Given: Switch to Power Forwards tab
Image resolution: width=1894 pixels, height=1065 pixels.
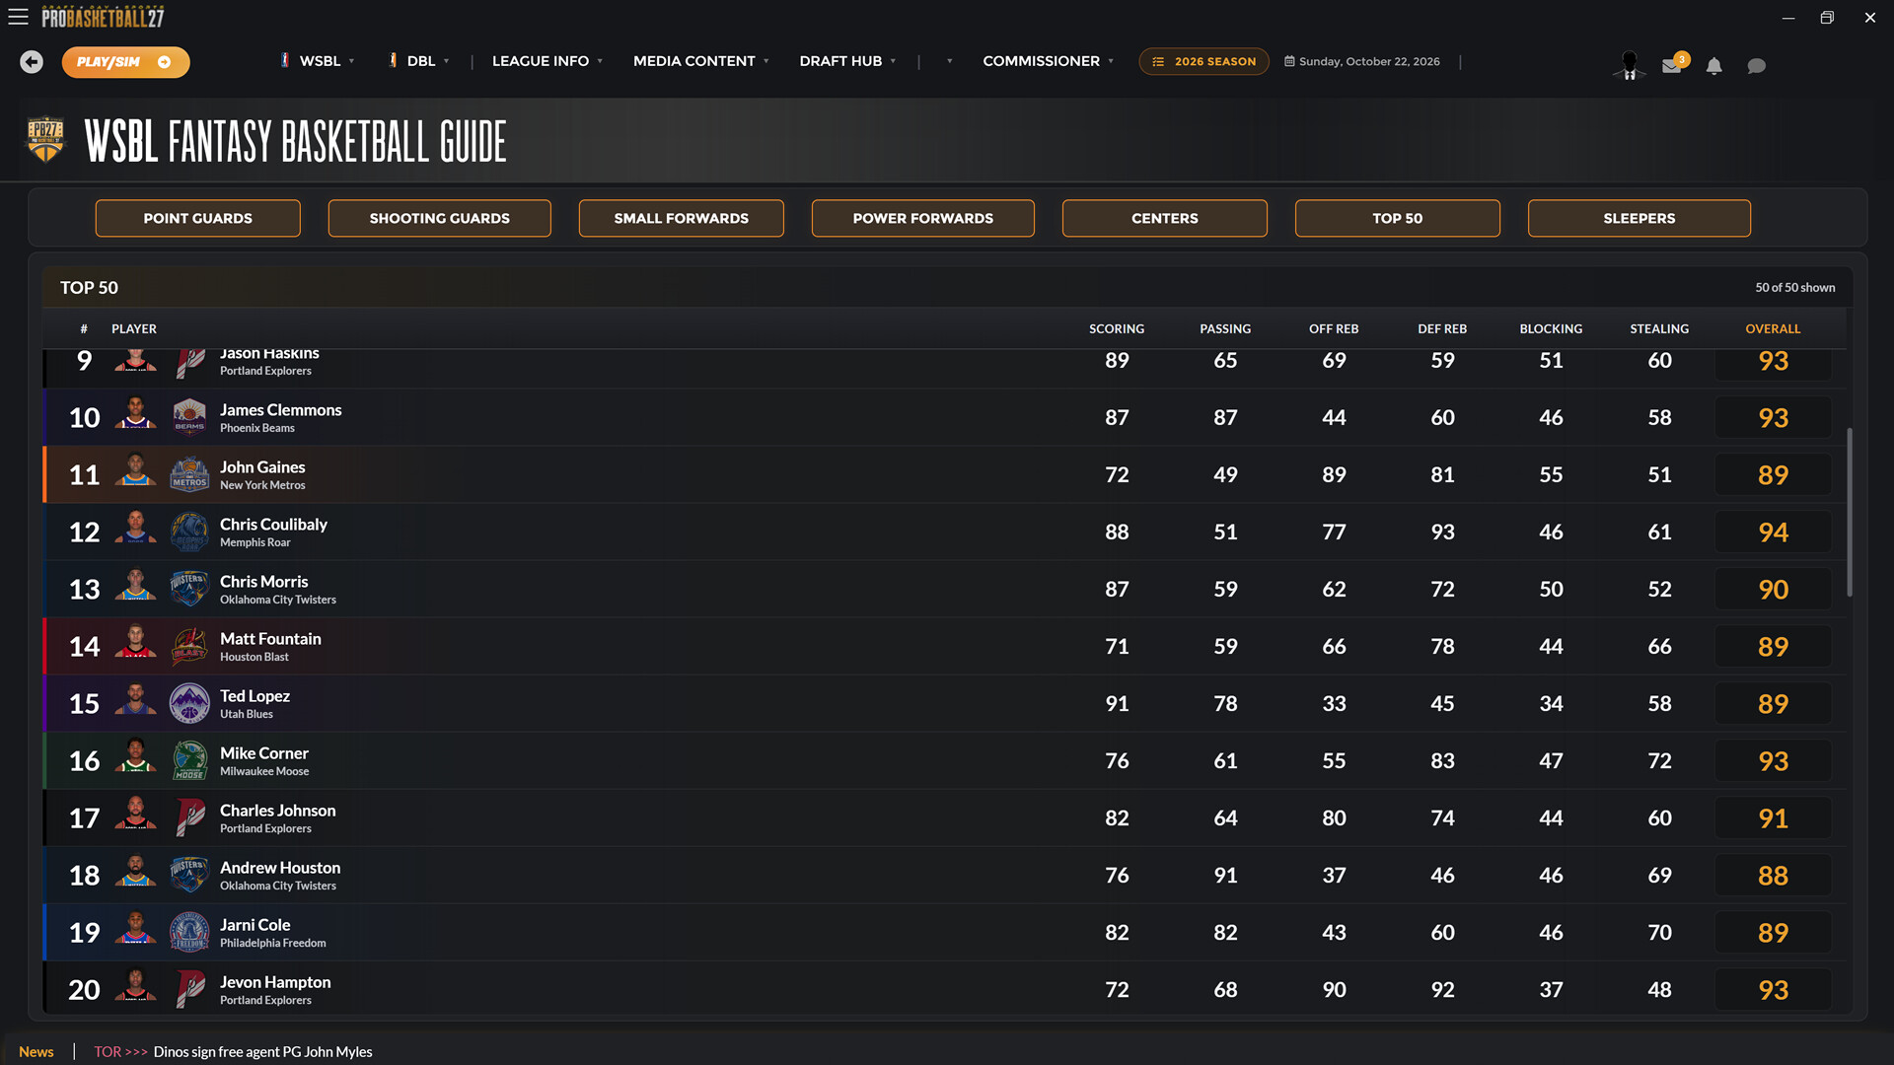Looking at the screenshot, I should click(x=922, y=218).
